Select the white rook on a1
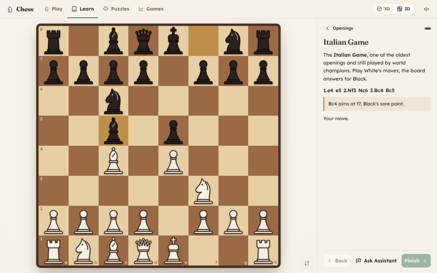 (54, 251)
